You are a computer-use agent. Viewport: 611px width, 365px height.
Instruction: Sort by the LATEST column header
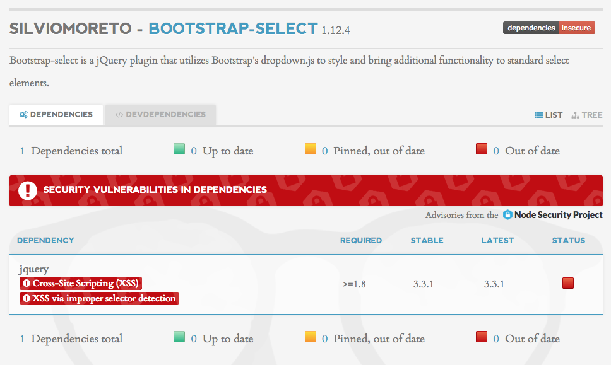[x=497, y=241]
